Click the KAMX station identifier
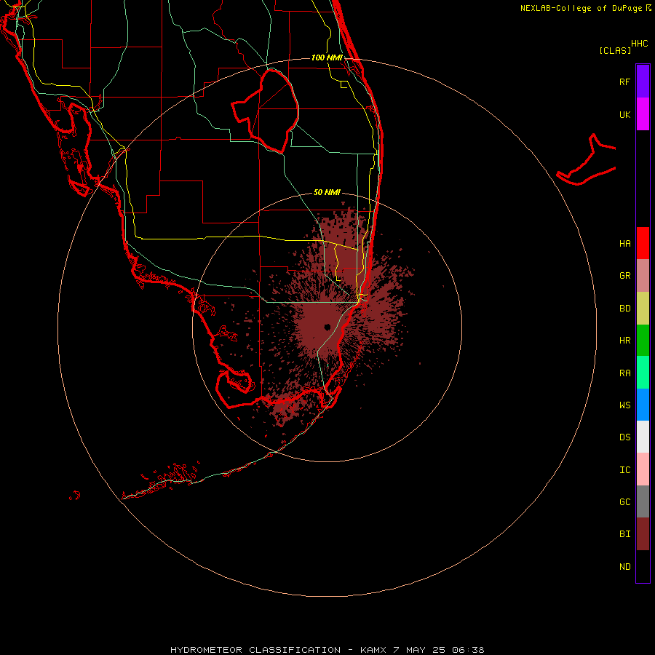655x655 pixels. (373, 650)
